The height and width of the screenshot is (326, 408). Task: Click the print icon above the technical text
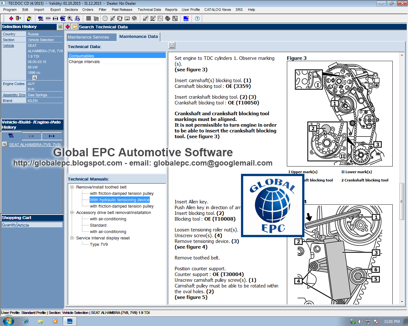coord(172,46)
